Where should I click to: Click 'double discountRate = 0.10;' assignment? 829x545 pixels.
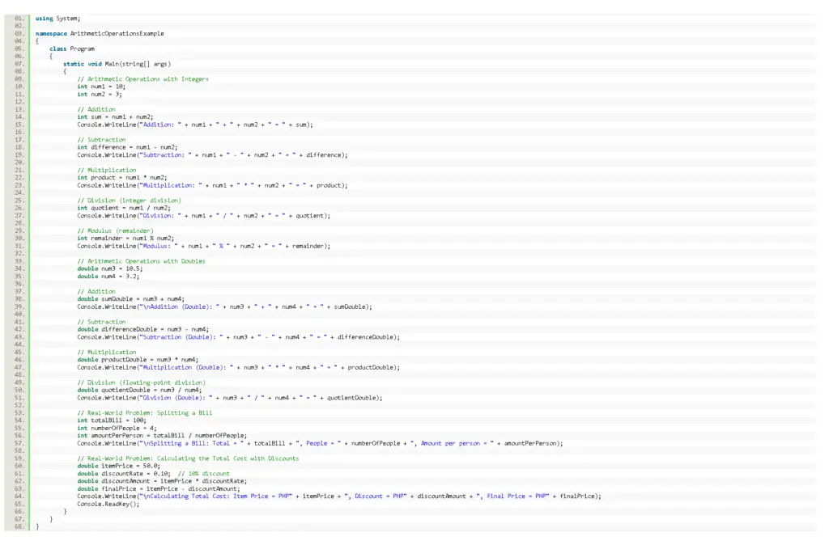(124, 474)
